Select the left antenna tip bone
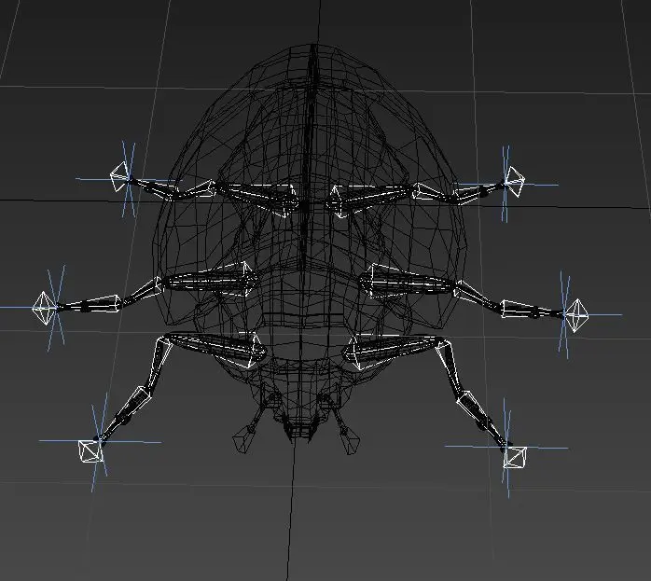Viewport: 651px width, 581px height. [x=242, y=441]
